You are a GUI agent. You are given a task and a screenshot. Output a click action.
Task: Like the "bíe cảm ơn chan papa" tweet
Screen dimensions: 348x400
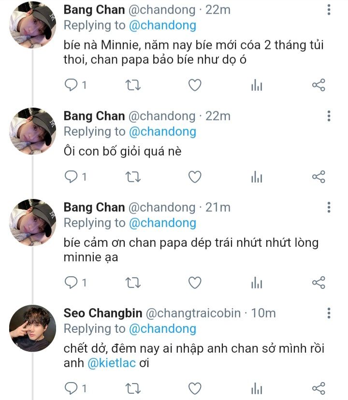[194, 283]
